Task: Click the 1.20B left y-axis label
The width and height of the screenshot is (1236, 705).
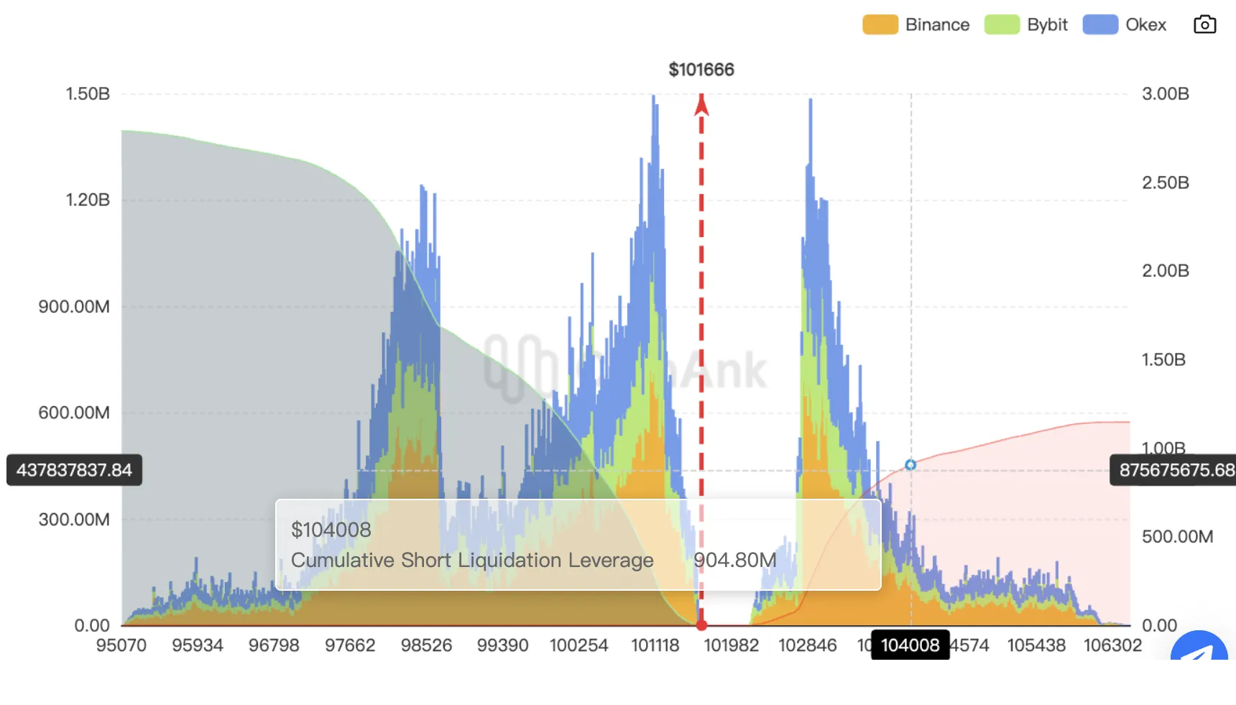Action: (x=88, y=200)
